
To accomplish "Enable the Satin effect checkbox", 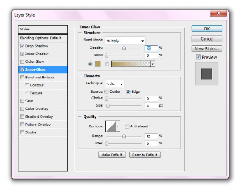I will 22,101.
